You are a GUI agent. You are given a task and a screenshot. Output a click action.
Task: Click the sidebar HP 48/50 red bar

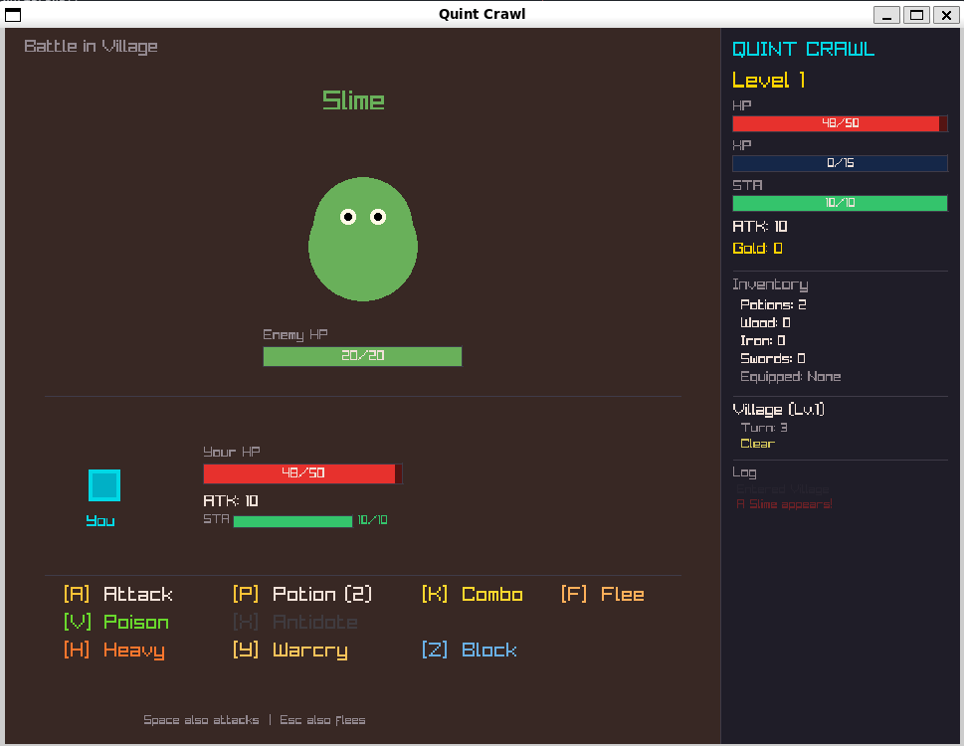pyautogui.click(x=840, y=123)
